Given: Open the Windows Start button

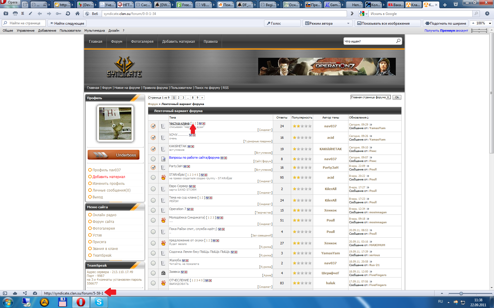Looking at the screenshot, I should coord(7,302).
